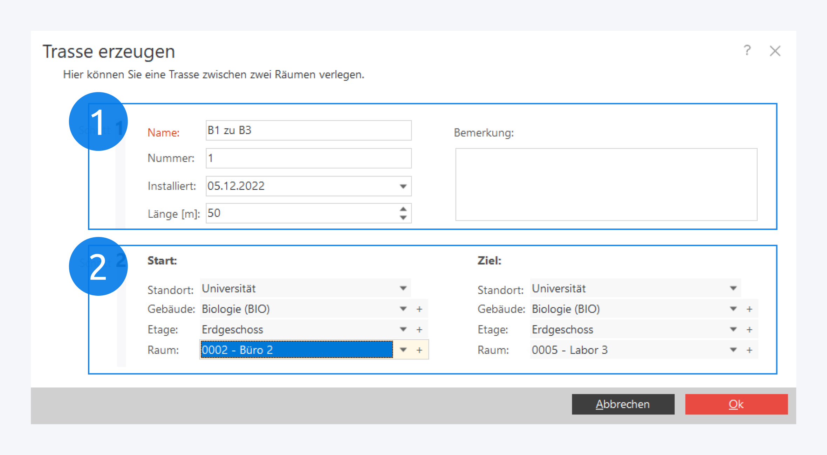The image size is (827, 455).
Task: Add new building with Ziel Gebäude plus
Action: [750, 309]
